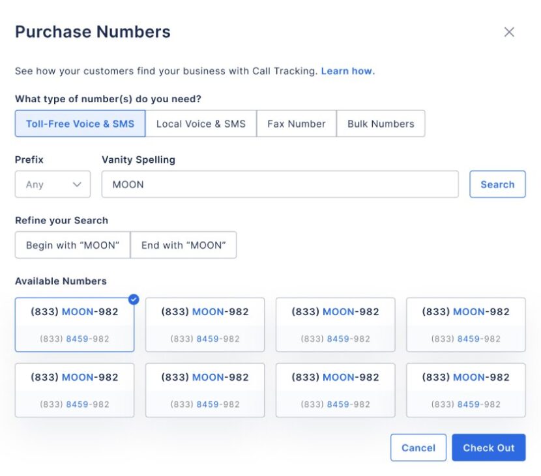Click the Search button

pos(497,184)
